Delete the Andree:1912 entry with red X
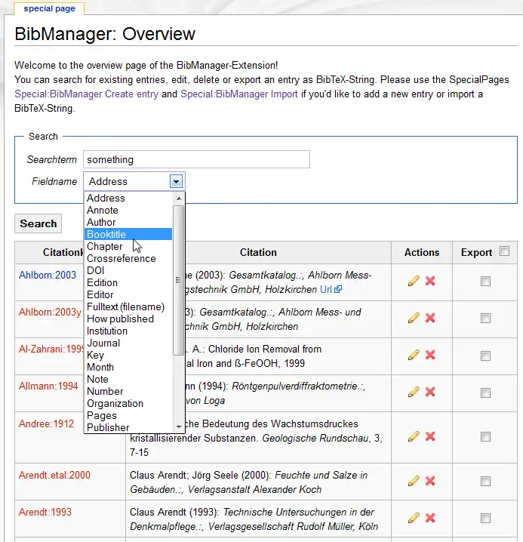Viewport: 523px width, 542px height. pyautogui.click(x=430, y=436)
